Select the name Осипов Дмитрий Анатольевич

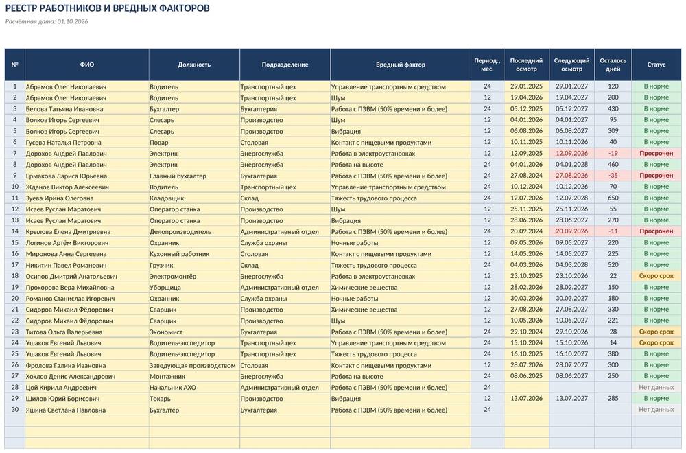[x=71, y=276]
